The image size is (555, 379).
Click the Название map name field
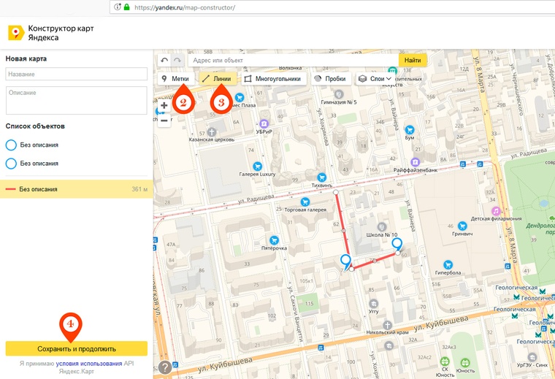tap(76, 74)
